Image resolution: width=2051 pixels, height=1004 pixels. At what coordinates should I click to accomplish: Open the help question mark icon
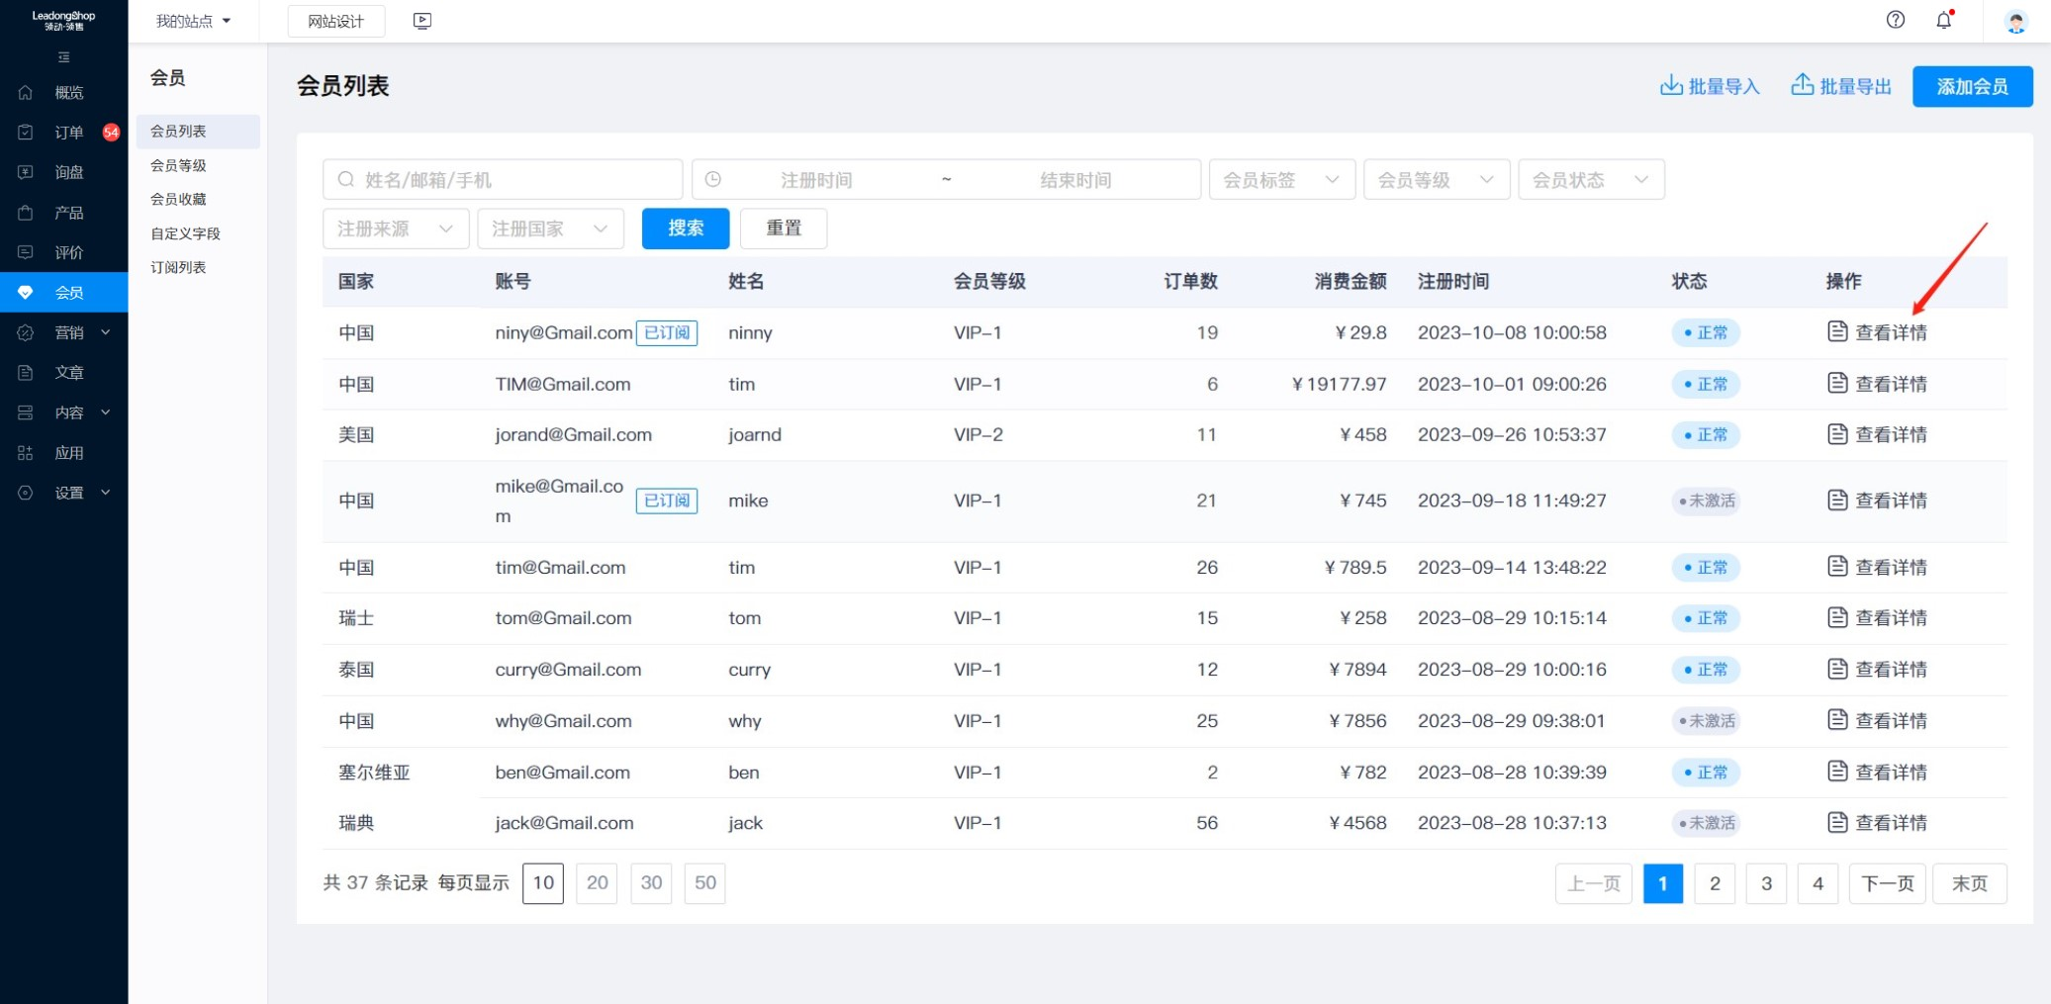coord(1895,20)
